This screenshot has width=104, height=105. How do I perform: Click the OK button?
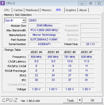click(x=92, y=100)
